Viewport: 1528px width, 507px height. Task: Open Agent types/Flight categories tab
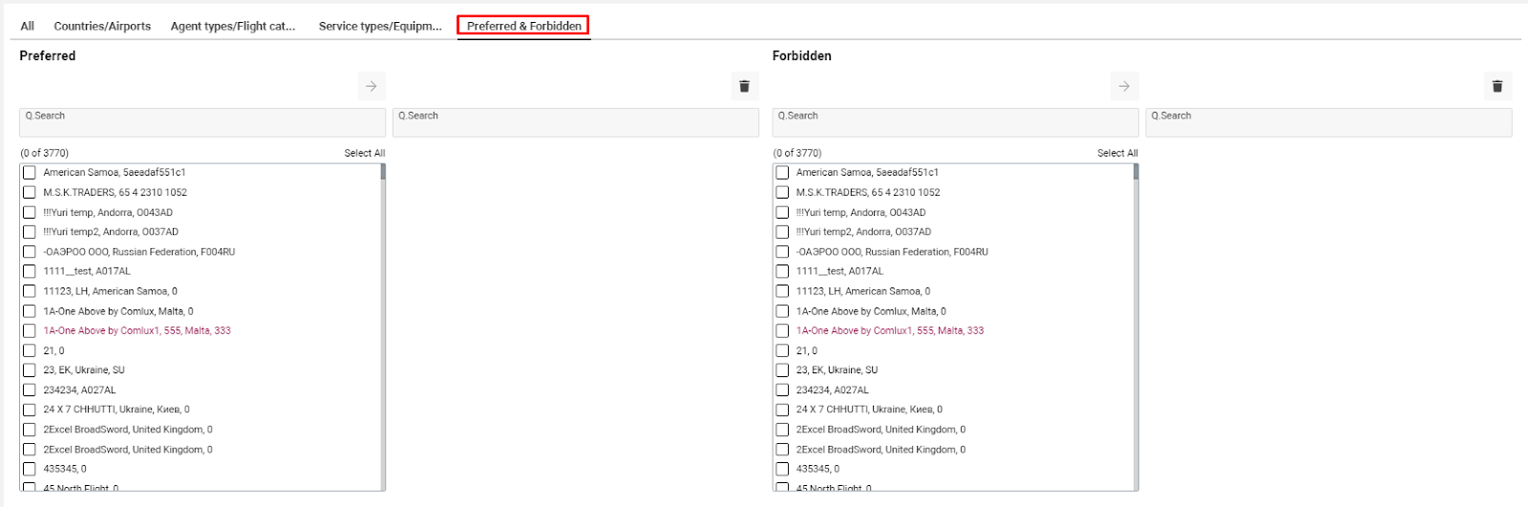(233, 26)
